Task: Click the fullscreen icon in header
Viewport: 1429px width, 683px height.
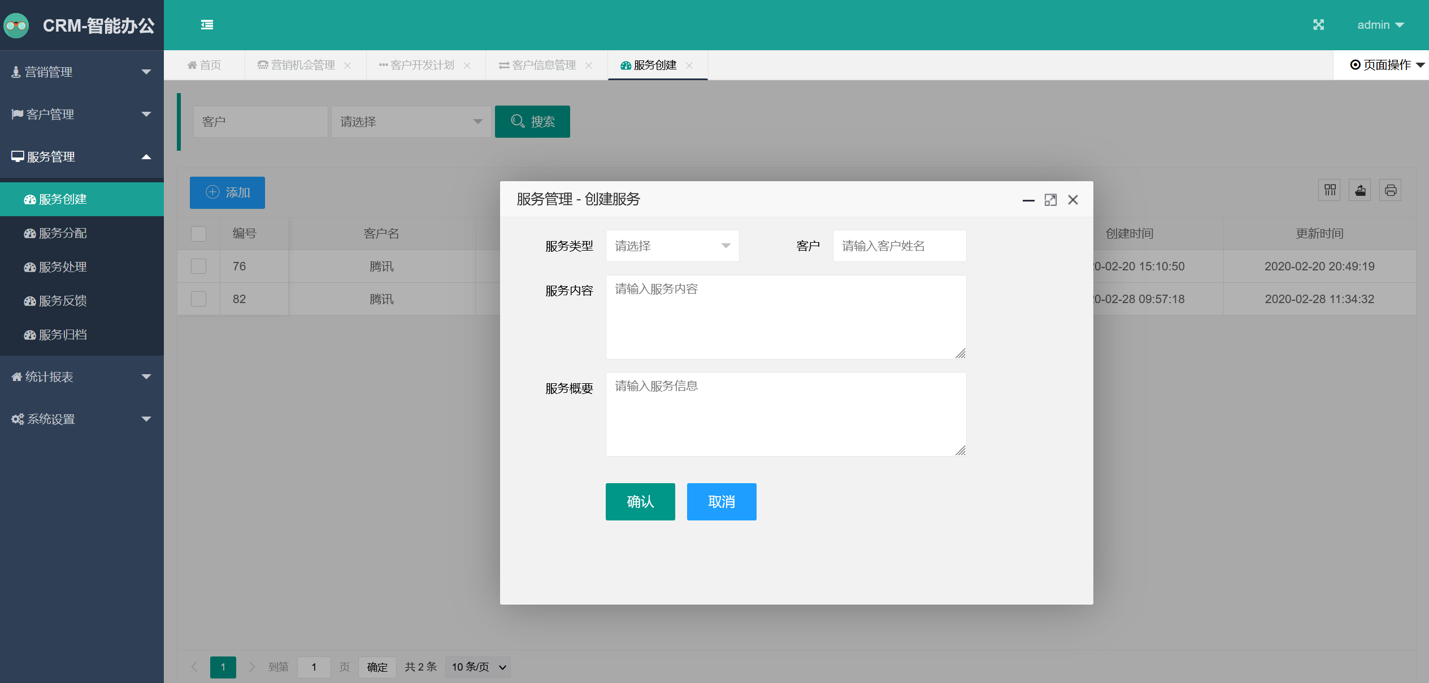Action: click(1318, 25)
